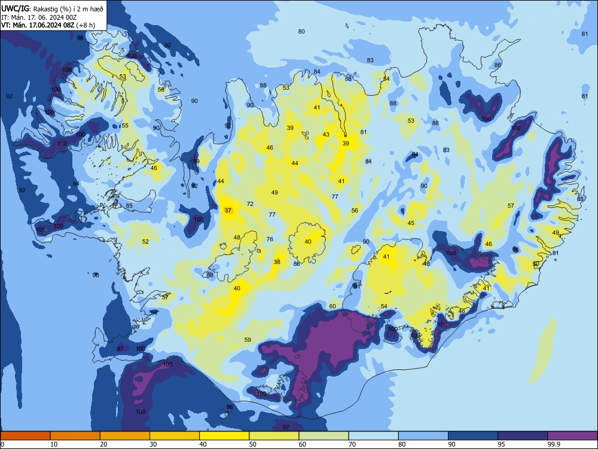Select the orange 10–20 legend color block
The height and width of the screenshot is (449, 598).
point(75,436)
